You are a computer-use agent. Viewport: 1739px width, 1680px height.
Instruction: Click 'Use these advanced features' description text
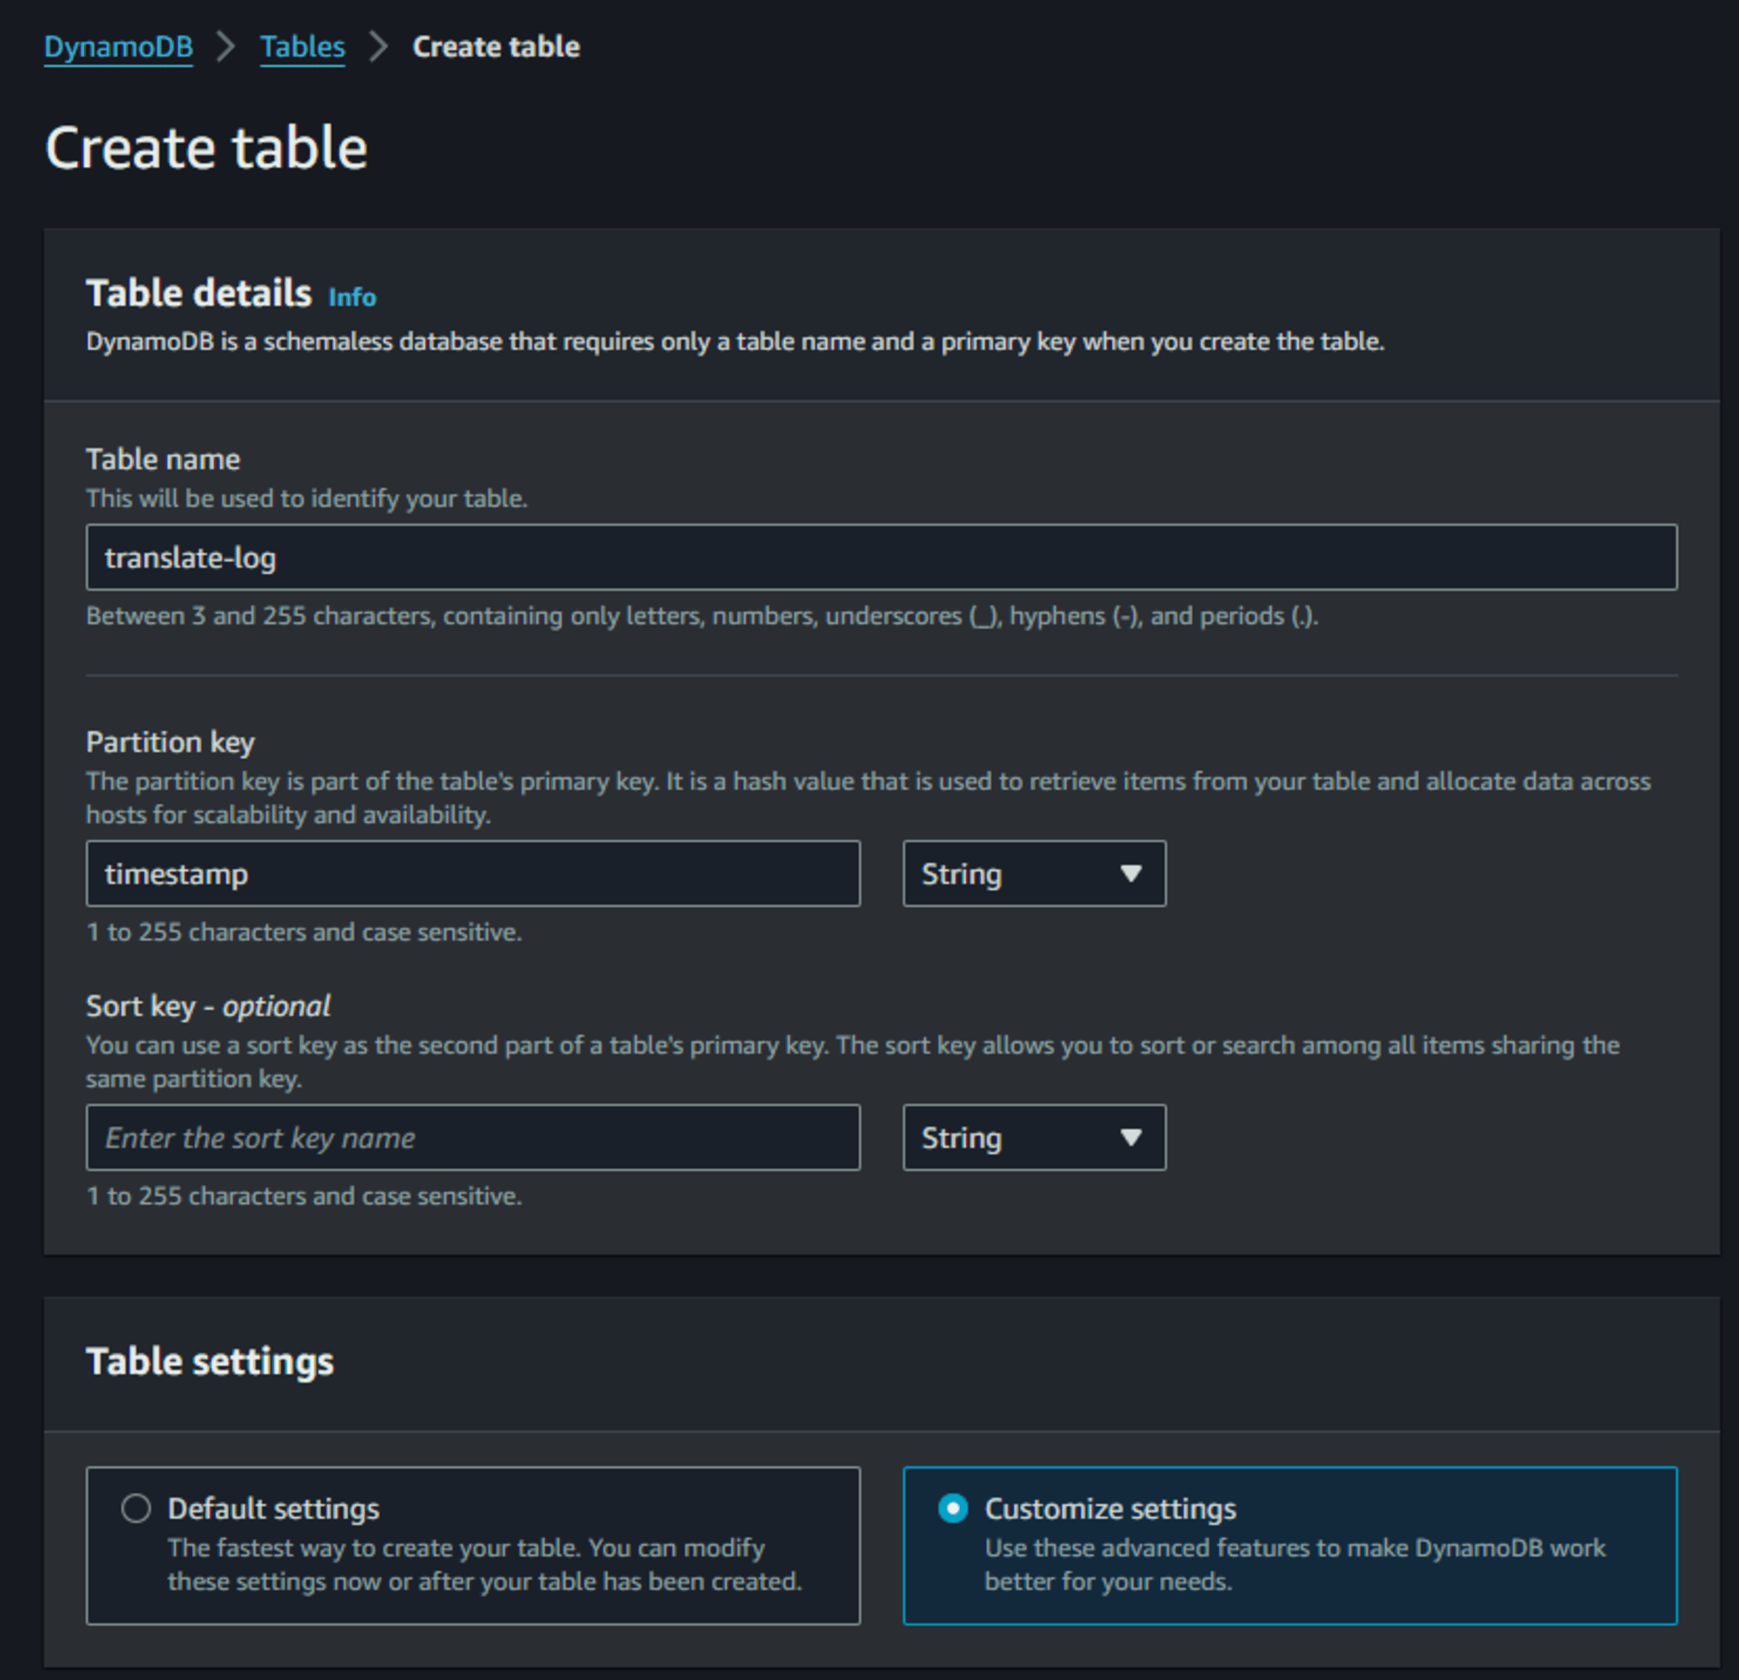click(1295, 1564)
